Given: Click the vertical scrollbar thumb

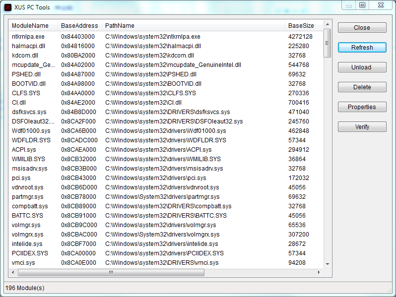Looking at the screenshot, I should coord(328,43).
